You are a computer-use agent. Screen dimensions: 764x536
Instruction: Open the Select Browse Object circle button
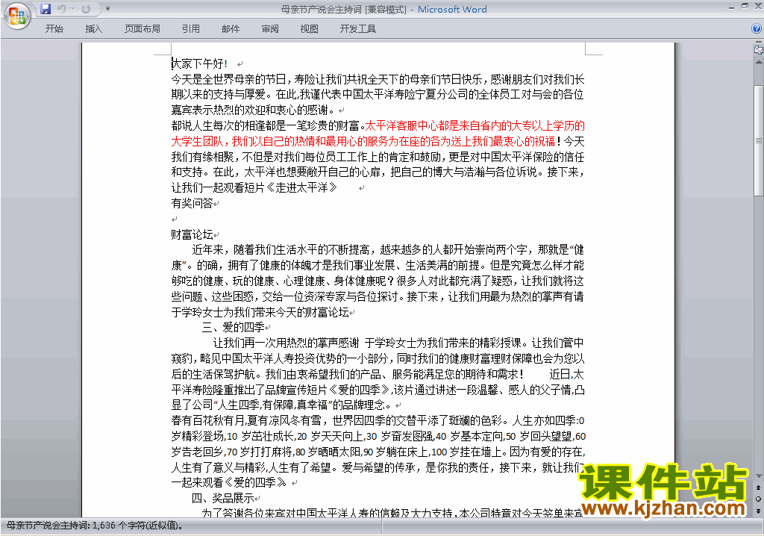click(758, 499)
